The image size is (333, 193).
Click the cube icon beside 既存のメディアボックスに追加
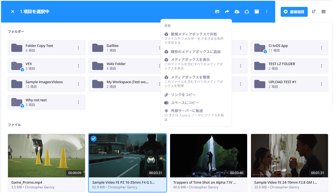(x=166, y=52)
